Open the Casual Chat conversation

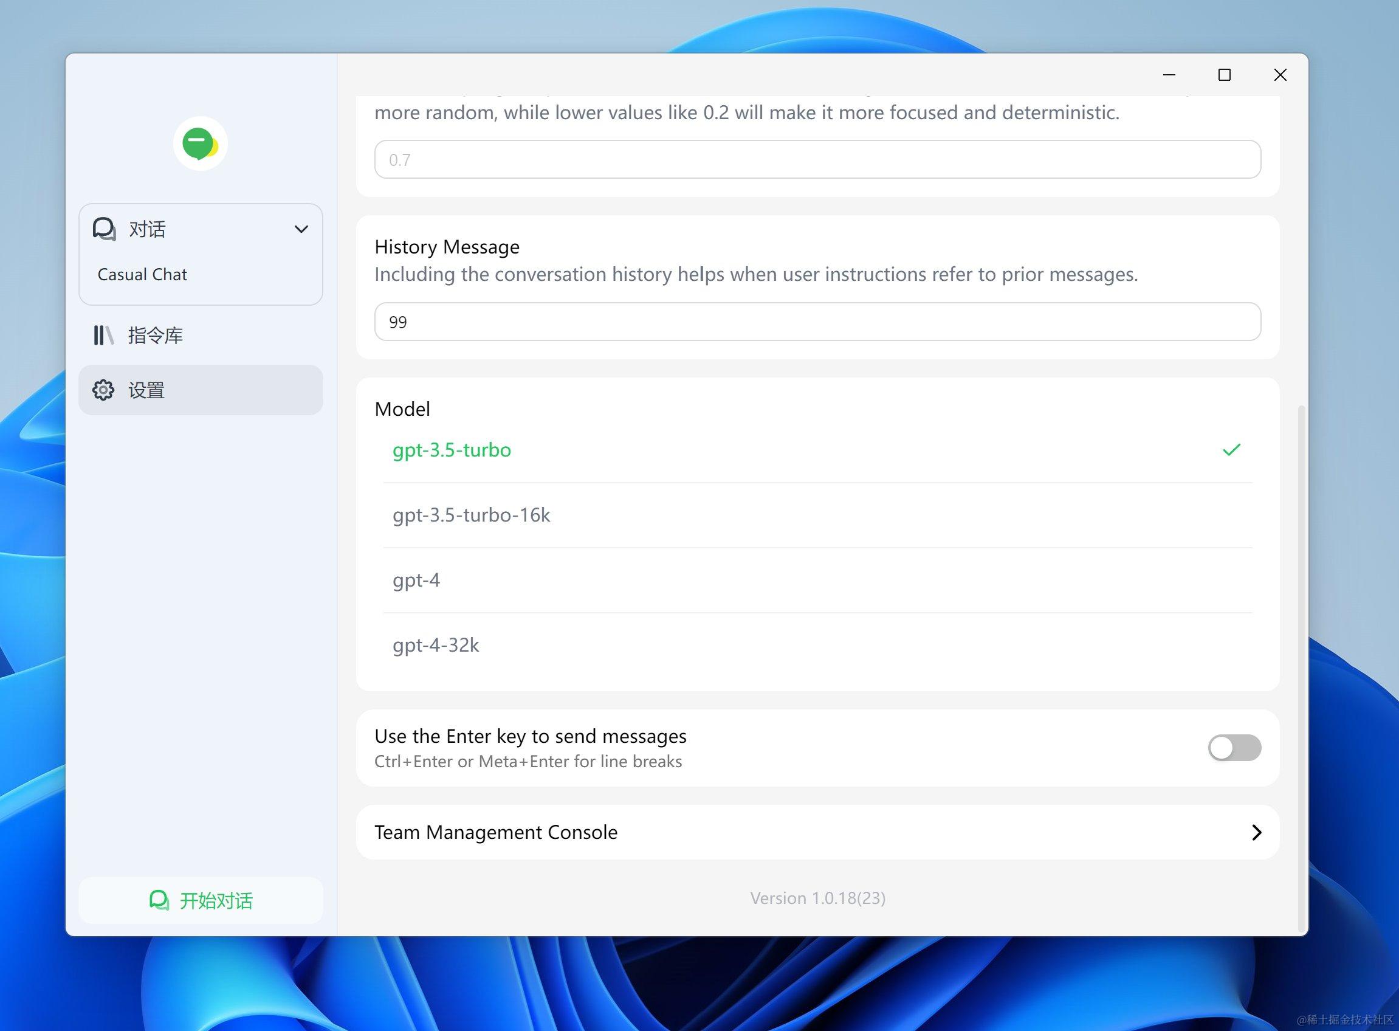pos(142,275)
